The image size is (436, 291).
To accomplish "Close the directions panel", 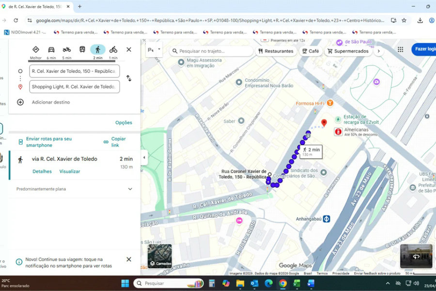I will (129, 49).
